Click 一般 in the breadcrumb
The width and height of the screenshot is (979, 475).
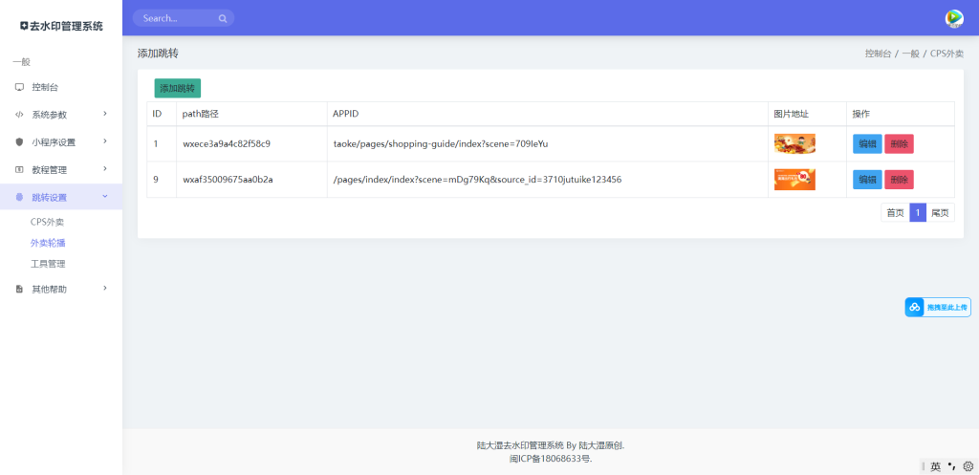910,54
